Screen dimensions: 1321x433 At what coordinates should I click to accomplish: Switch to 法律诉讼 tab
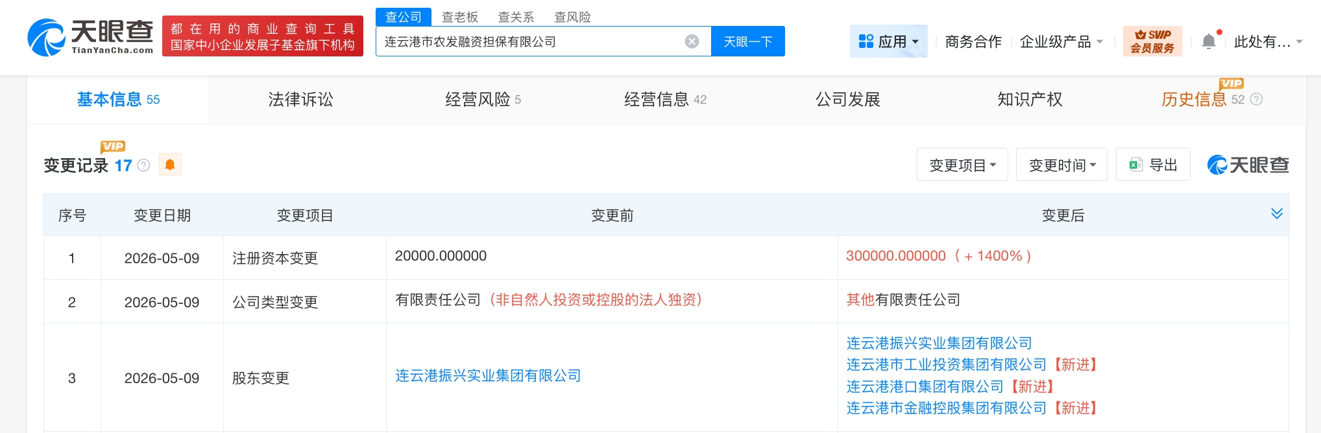(x=300, y=99)
